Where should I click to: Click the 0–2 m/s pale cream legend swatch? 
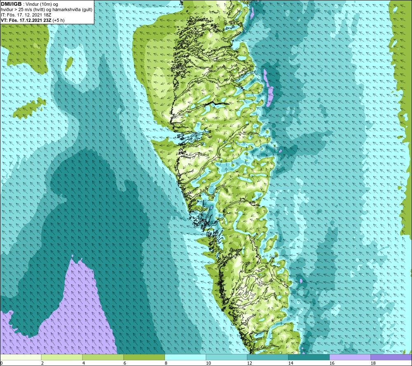21,357
